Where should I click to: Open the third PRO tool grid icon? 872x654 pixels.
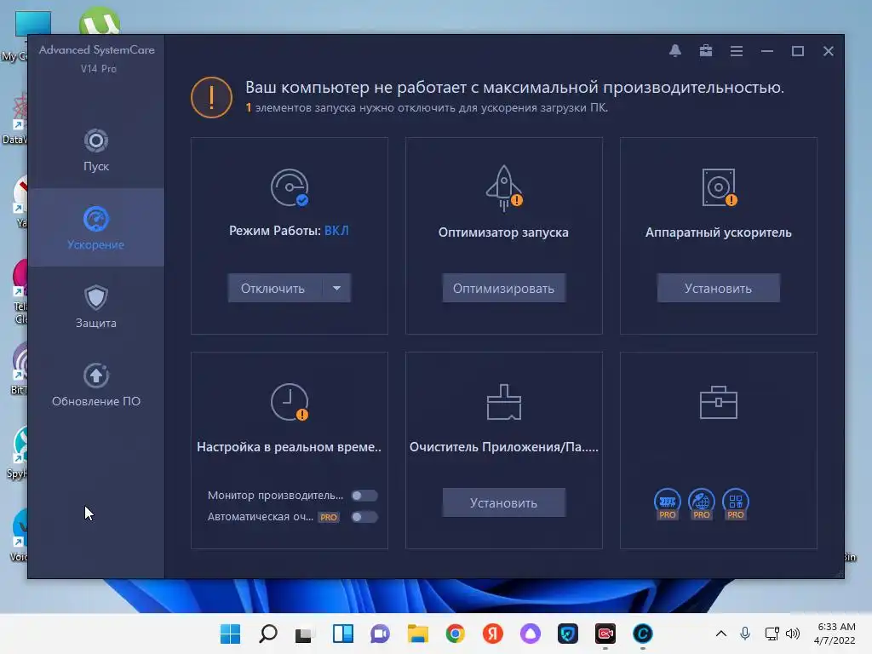(x=735, y=504)
